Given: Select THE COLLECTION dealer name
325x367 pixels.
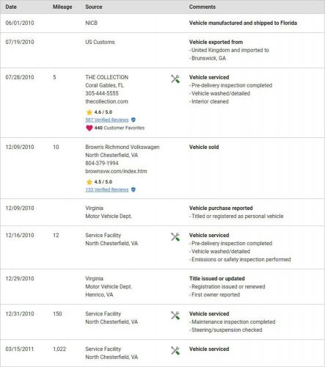Looking at the screenshot, I should pos(106,77).
